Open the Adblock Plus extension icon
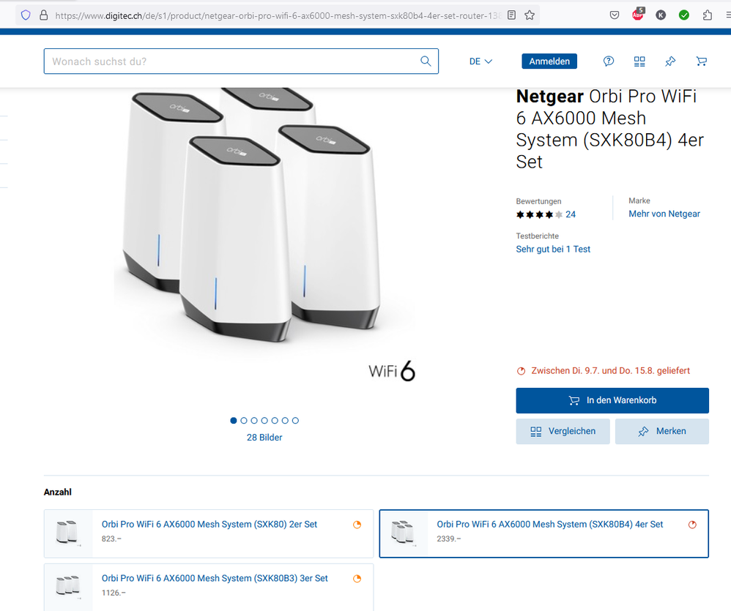The image size is (731, 611). click(638, 15)
